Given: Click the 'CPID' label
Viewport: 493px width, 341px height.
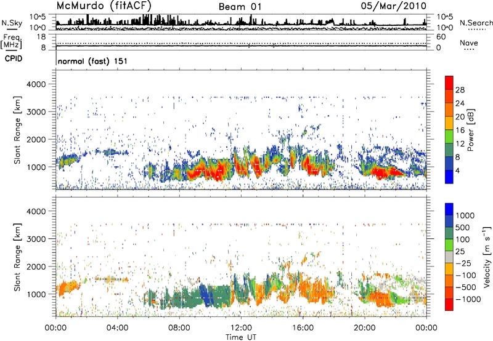Looking at the screenshot, I should click(x=14, y=58).
